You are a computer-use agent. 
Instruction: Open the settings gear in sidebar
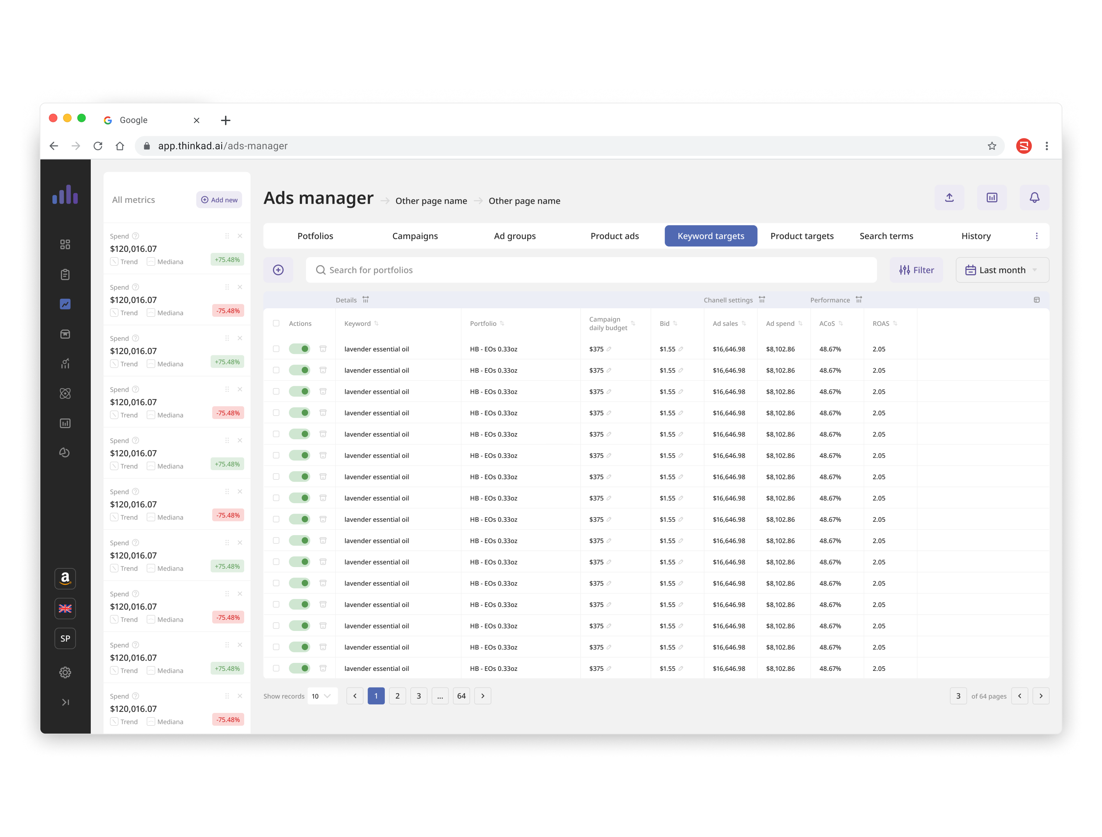point(65,672)
